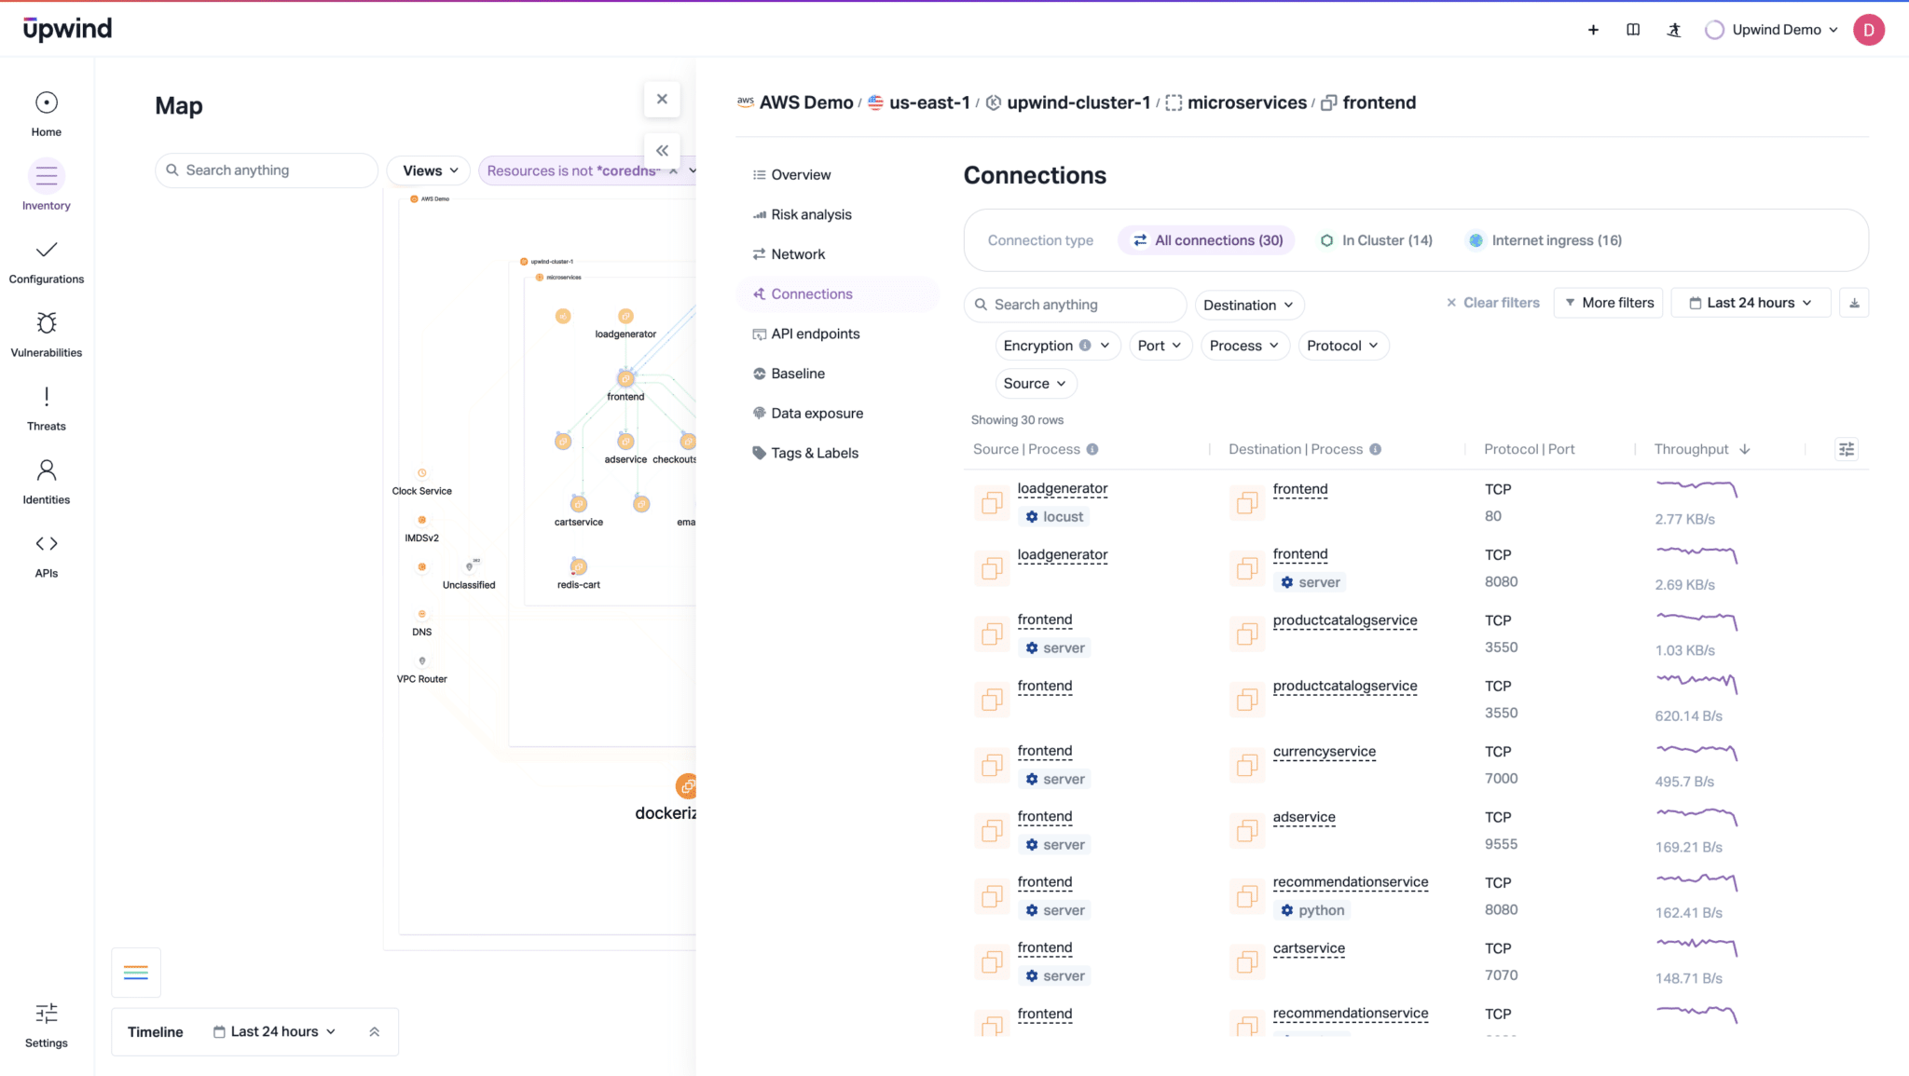Select All connections (30) filter

point(1207,240)
